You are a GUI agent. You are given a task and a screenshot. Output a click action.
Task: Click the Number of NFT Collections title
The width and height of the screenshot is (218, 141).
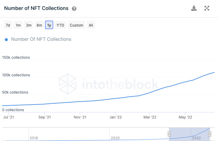pos(36,8)
